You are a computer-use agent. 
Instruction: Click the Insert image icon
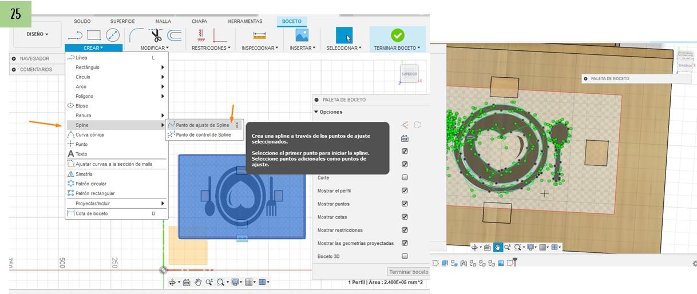click(302, 35)
